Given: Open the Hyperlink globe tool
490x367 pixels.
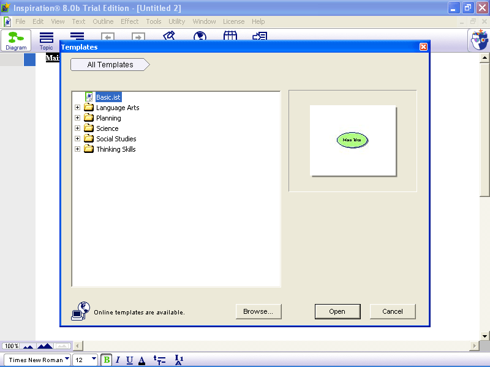Looking at the screenshot, I should coord(199,37).
